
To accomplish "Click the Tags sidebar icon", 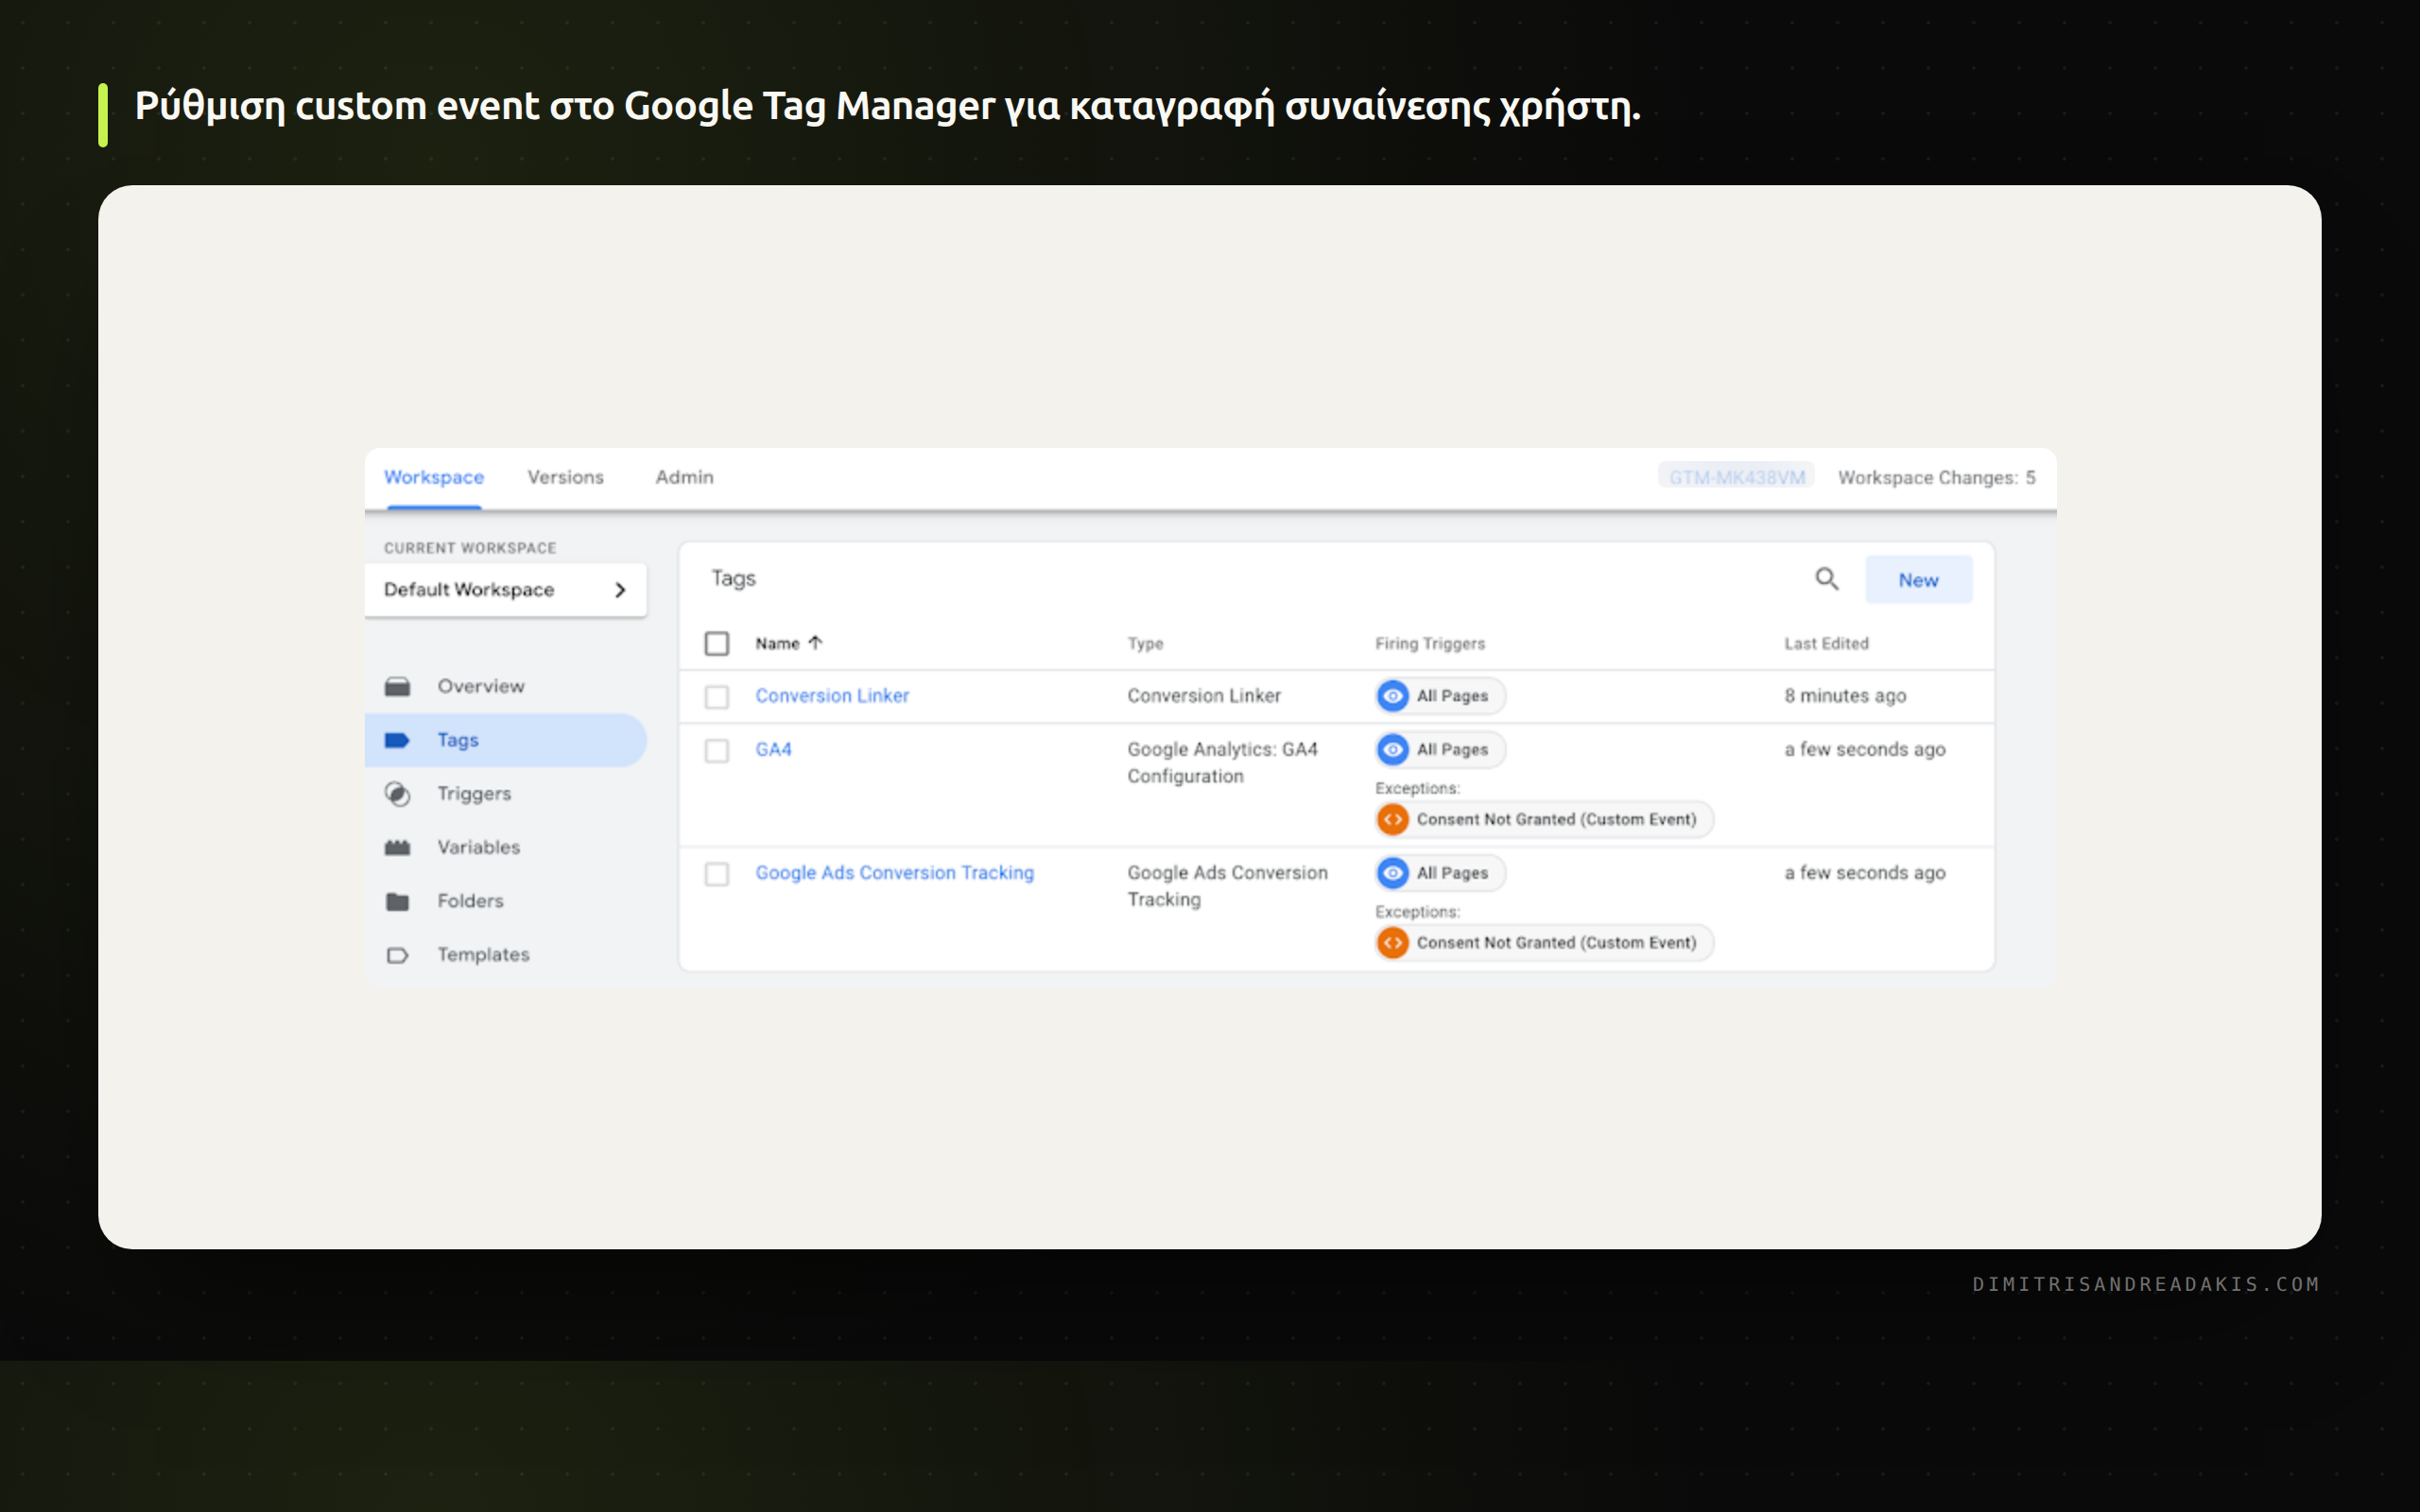I will [397, 740].
